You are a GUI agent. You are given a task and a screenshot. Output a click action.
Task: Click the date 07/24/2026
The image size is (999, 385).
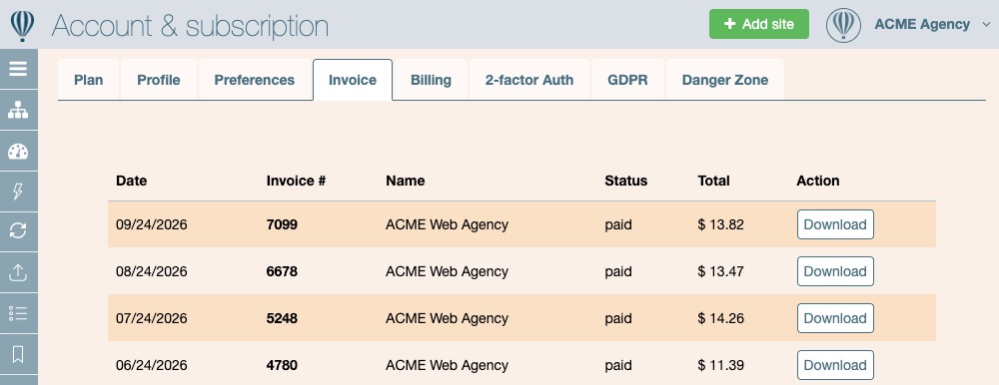pyautogui.click(x=152, y=318)
